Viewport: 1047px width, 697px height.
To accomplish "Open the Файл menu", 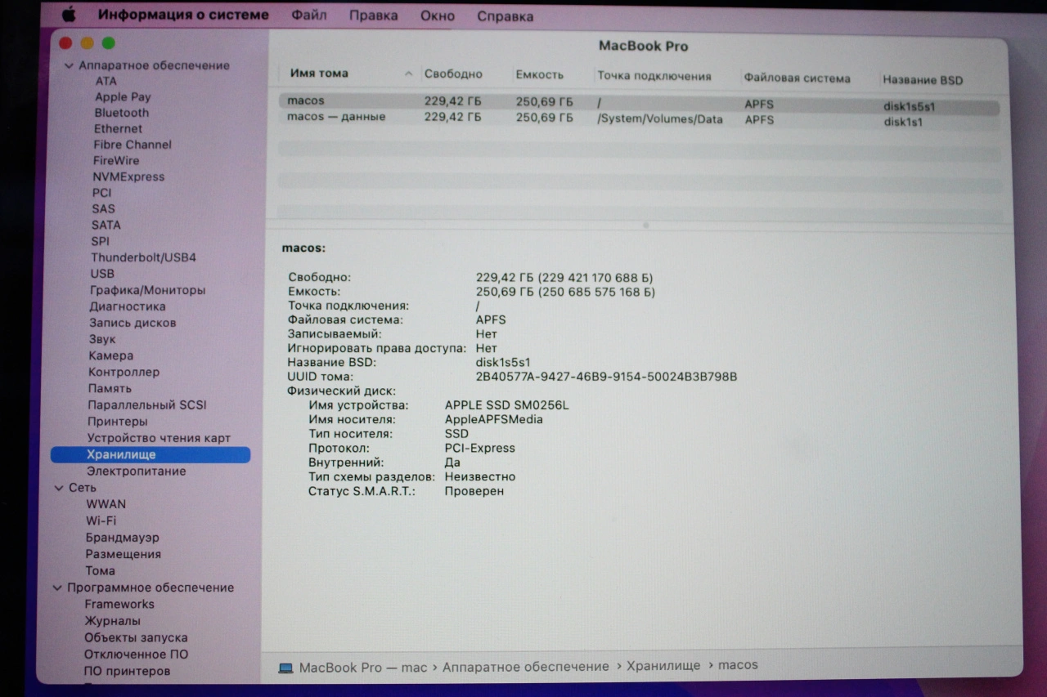I will [x=309, y=16].
